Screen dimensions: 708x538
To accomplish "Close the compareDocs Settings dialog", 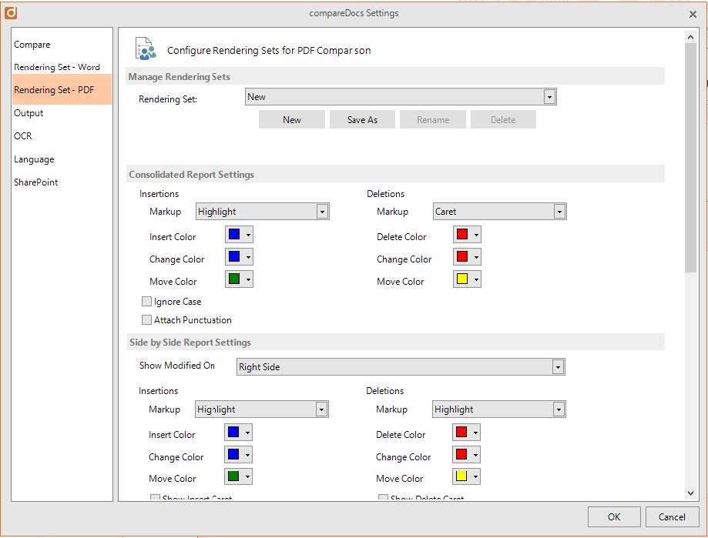I will click(x=693, y=15).
